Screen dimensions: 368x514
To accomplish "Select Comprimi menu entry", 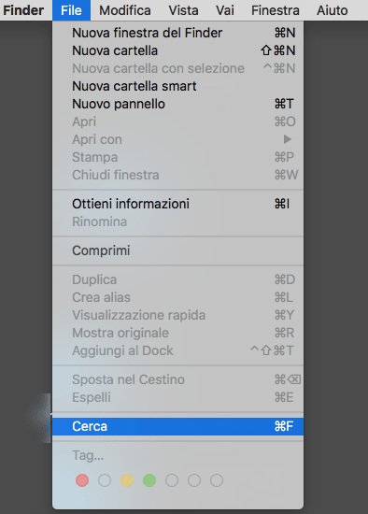I will [178, 250].
